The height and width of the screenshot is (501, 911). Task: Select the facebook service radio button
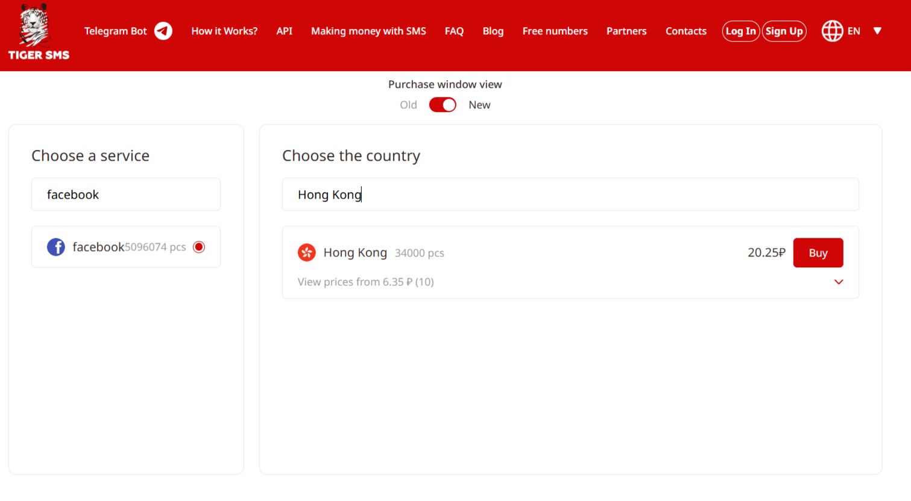click(199, 247)
